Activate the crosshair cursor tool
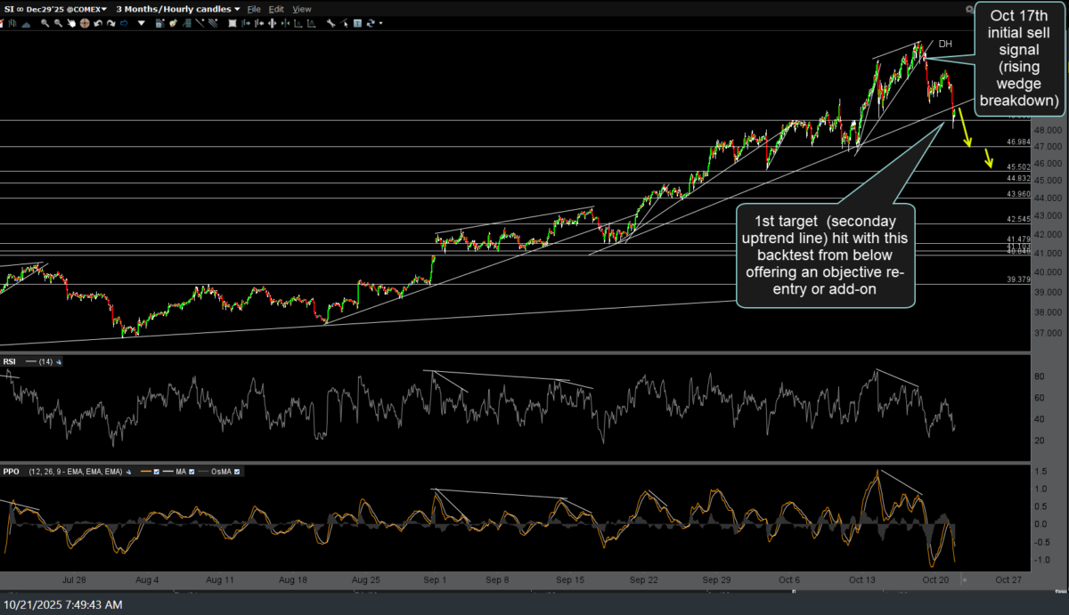 pyautogui.click(x=85, y=23)
